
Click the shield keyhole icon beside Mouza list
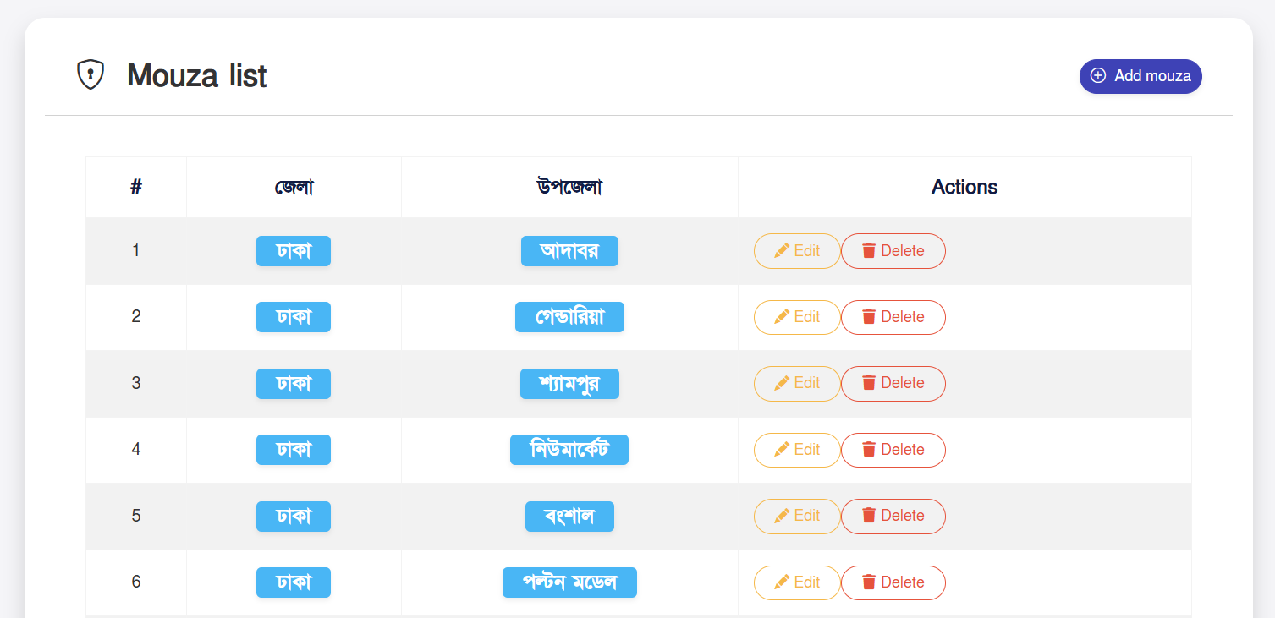point(91,74)
